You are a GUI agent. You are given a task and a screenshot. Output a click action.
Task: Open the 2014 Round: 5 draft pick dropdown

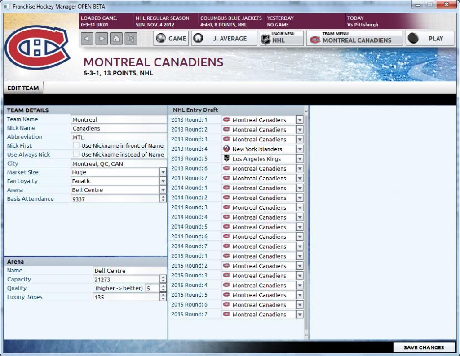[300, 227]
